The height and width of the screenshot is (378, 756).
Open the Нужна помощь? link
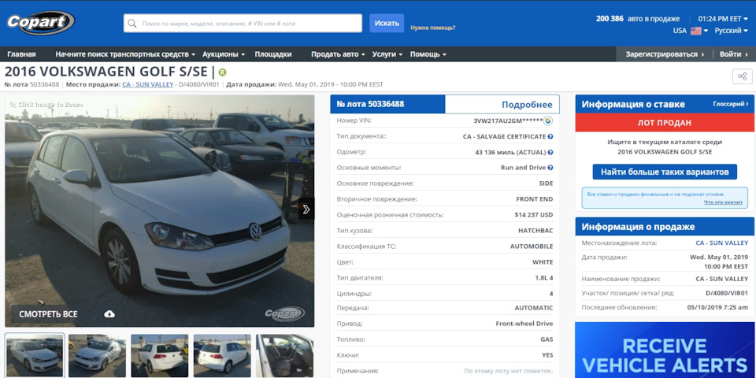[433, 28]
